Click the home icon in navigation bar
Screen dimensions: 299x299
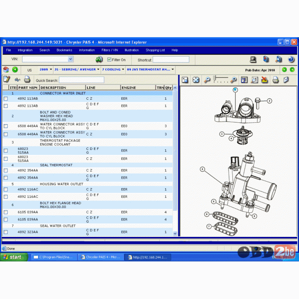click(6, 70)
